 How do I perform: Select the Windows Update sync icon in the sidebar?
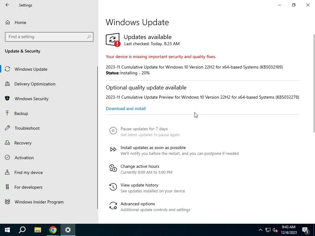click(7, 69)
